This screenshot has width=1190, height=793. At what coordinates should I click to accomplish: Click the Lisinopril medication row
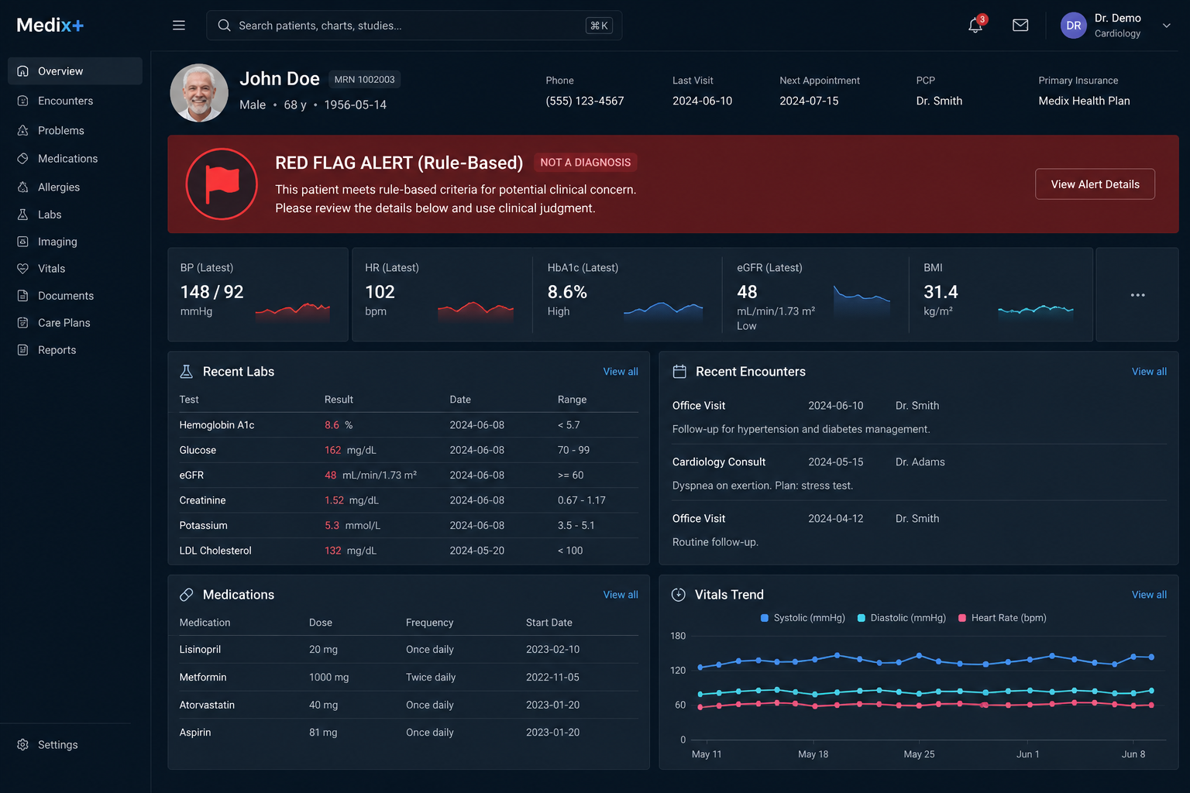tap(408, 650)
